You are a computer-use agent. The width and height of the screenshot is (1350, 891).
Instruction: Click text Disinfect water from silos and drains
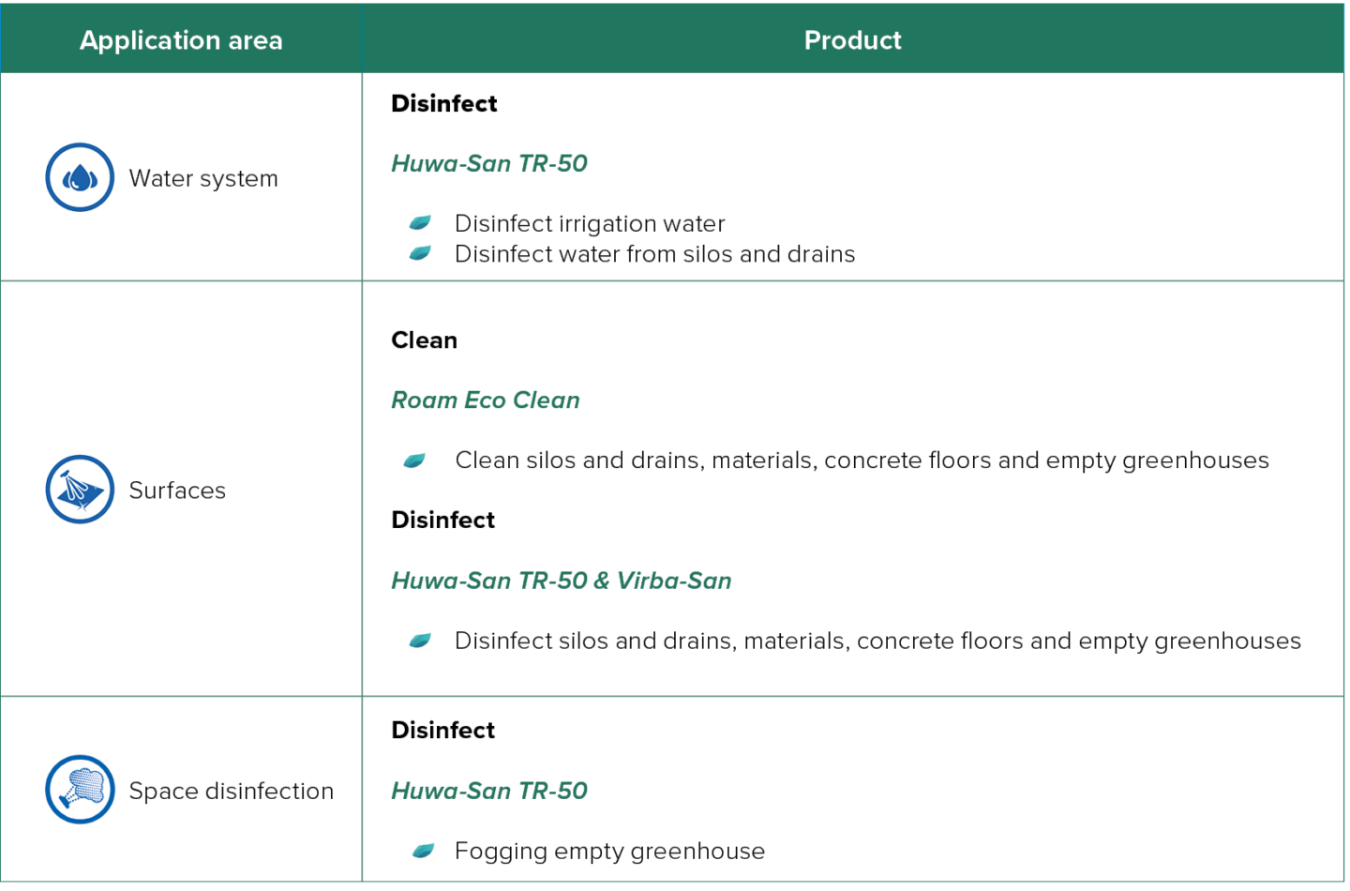click(655, 254)
